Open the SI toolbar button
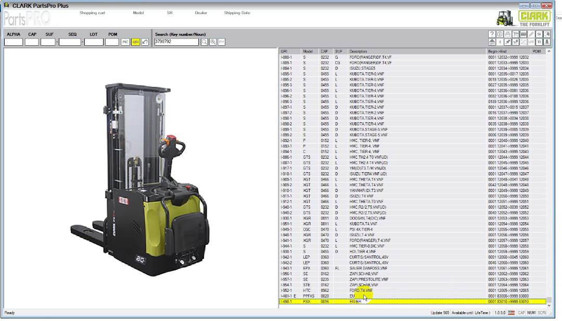562x321 pixels. [x=539, y=34]
